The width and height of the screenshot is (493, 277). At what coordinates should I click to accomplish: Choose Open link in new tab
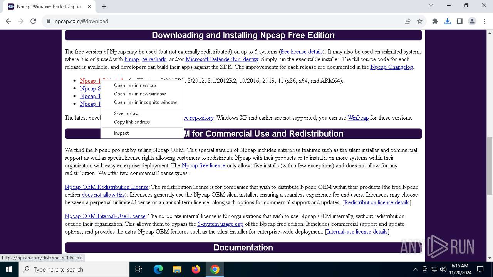pyautogui.click(x=142, y=85)
